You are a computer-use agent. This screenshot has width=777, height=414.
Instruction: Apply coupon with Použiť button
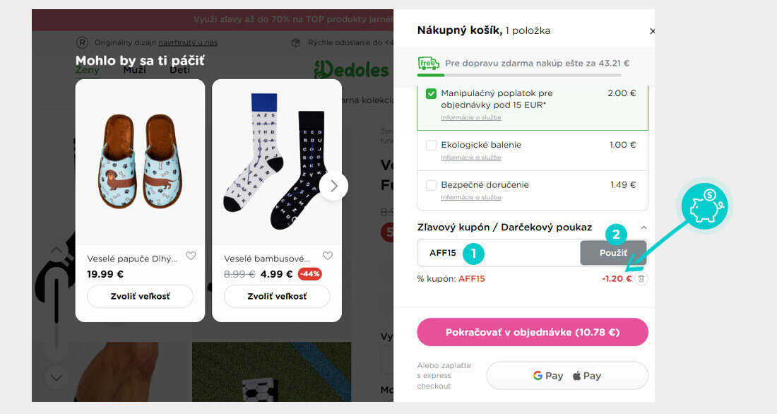613,253
